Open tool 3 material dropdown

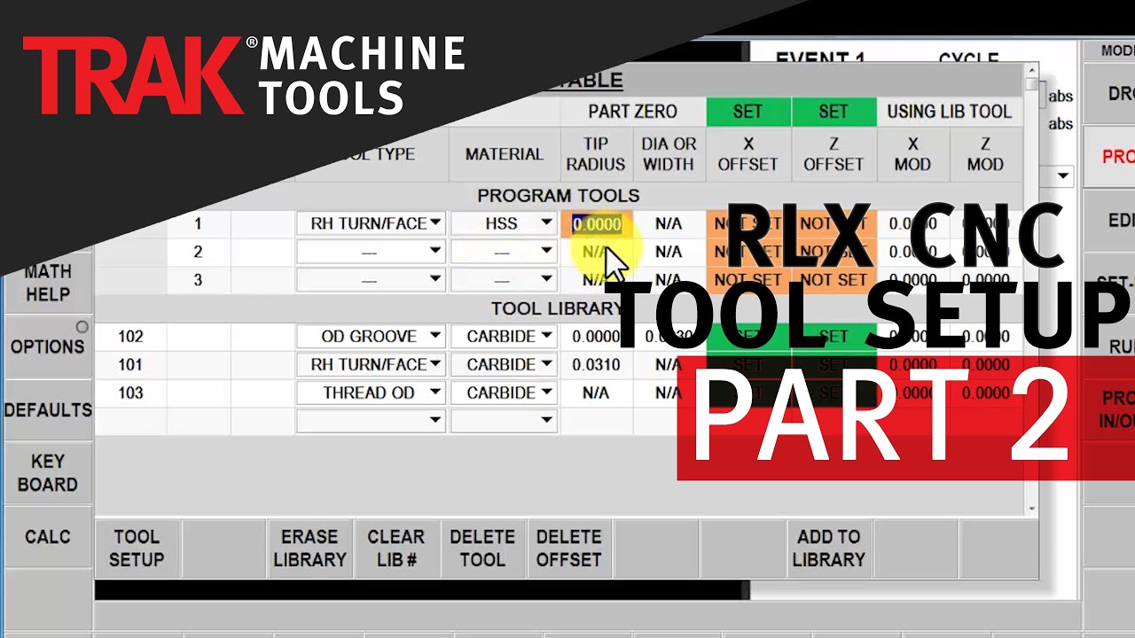pyautogui.click(x=504, y=280)
